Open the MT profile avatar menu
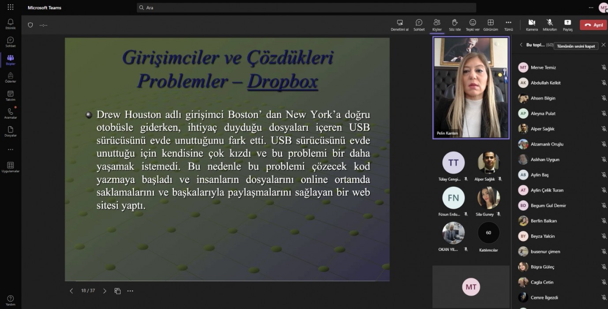 click(603, 8)
